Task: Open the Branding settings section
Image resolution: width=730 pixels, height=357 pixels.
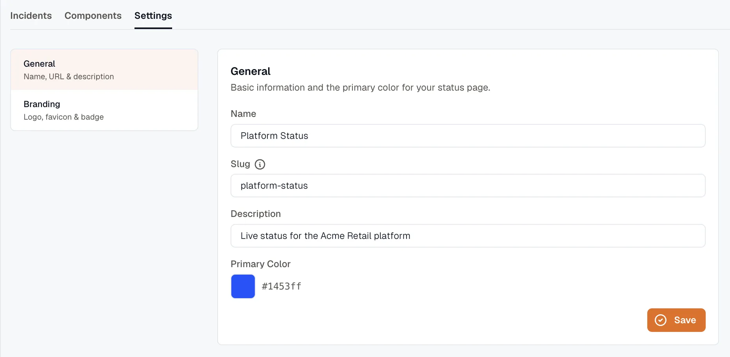Action: point(104,110)
